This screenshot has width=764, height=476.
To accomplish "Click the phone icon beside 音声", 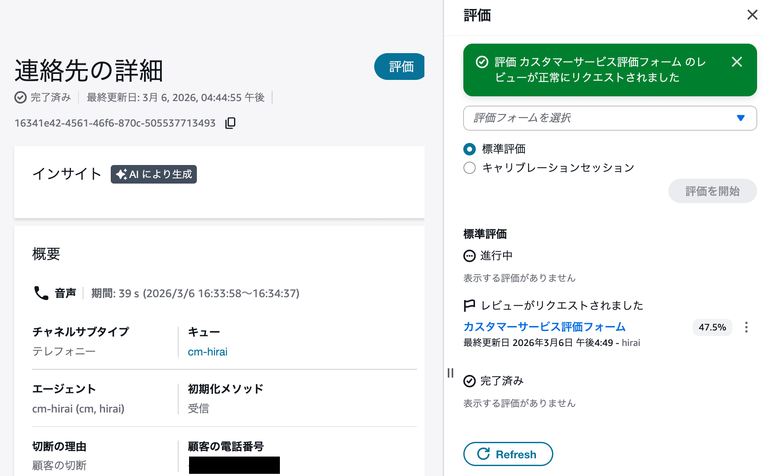I will click(x=40, y=293).
